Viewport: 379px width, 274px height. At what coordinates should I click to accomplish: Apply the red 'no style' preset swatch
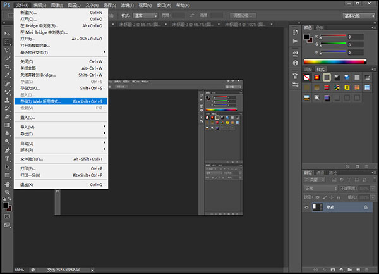click(307, 77)
